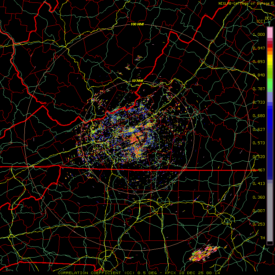Click the DCC label above the color scale
Image resolution: width=275 pixels, height=275 pixels.
click(268, 18)
